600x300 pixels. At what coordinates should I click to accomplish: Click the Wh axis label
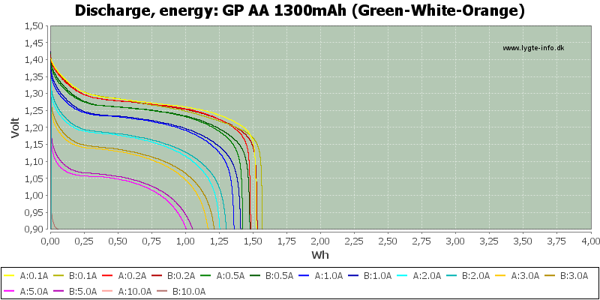tap(321, 254)
